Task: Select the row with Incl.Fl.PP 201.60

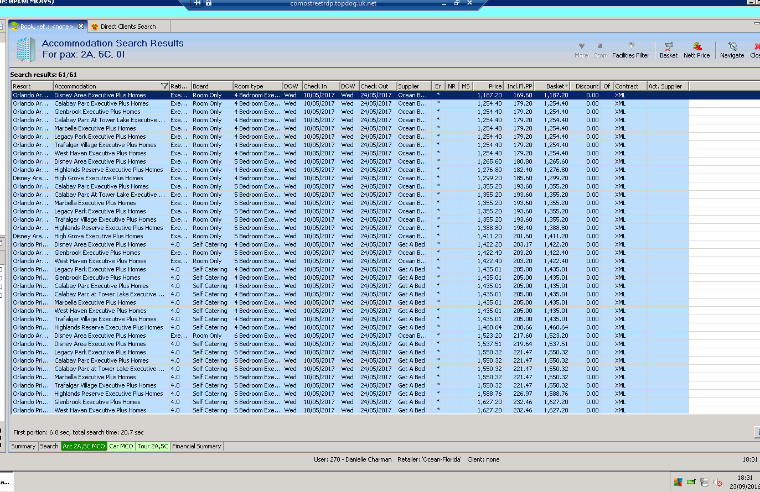Action: click(x=350, y=236)
